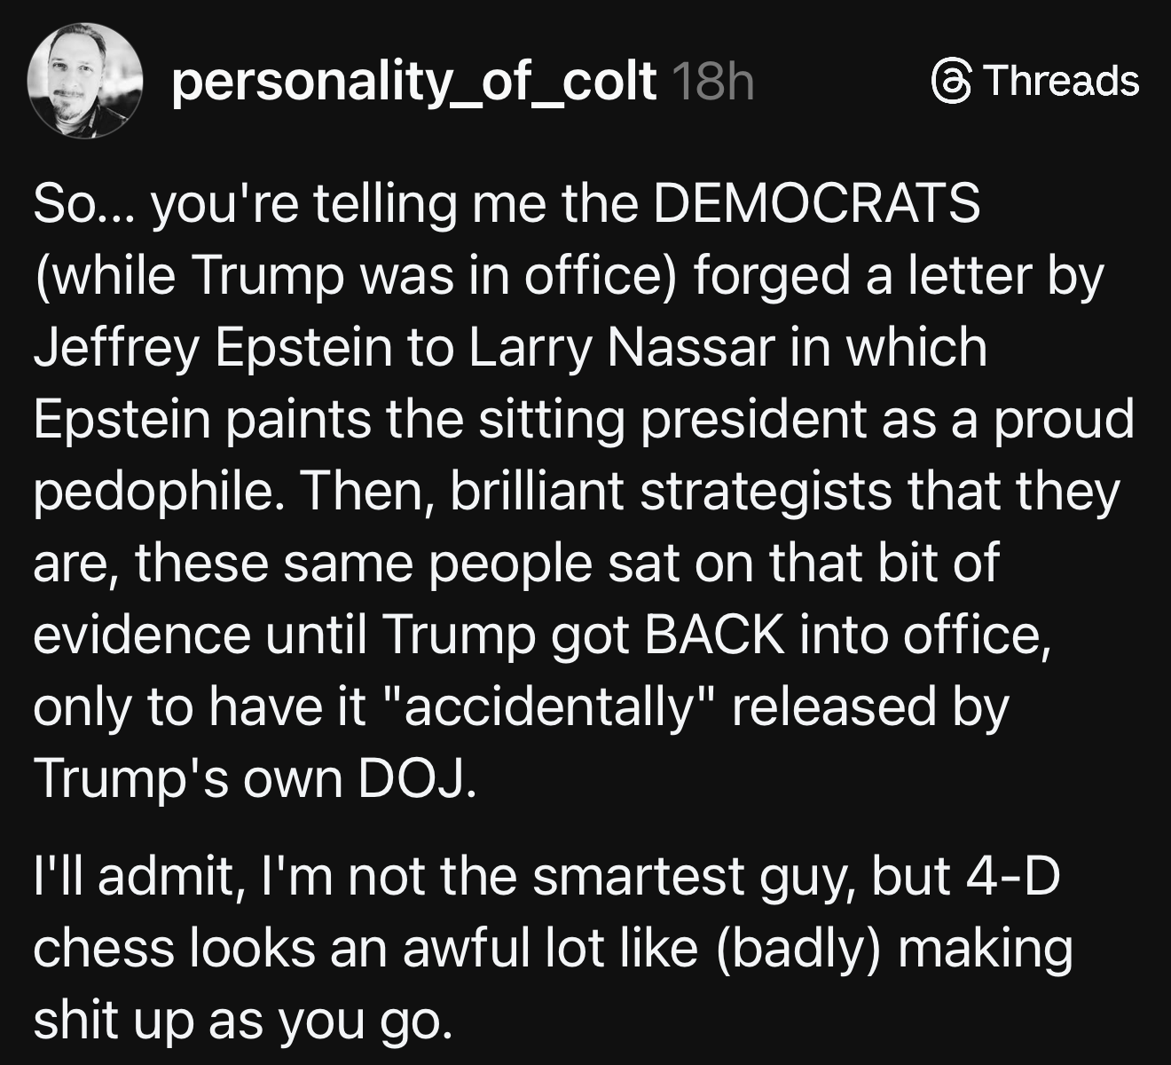Screen dimensions: 1171x1065
Task: Open the profile picture avatar
Action: click(86, 81)
